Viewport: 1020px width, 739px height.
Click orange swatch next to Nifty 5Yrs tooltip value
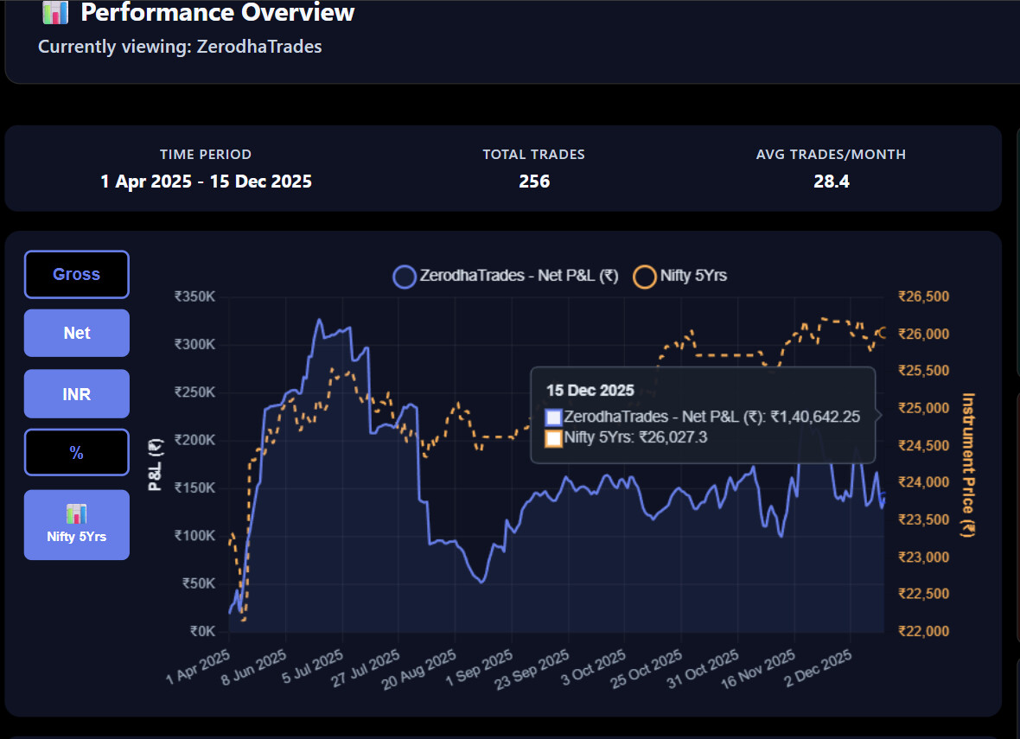[553, 438]
